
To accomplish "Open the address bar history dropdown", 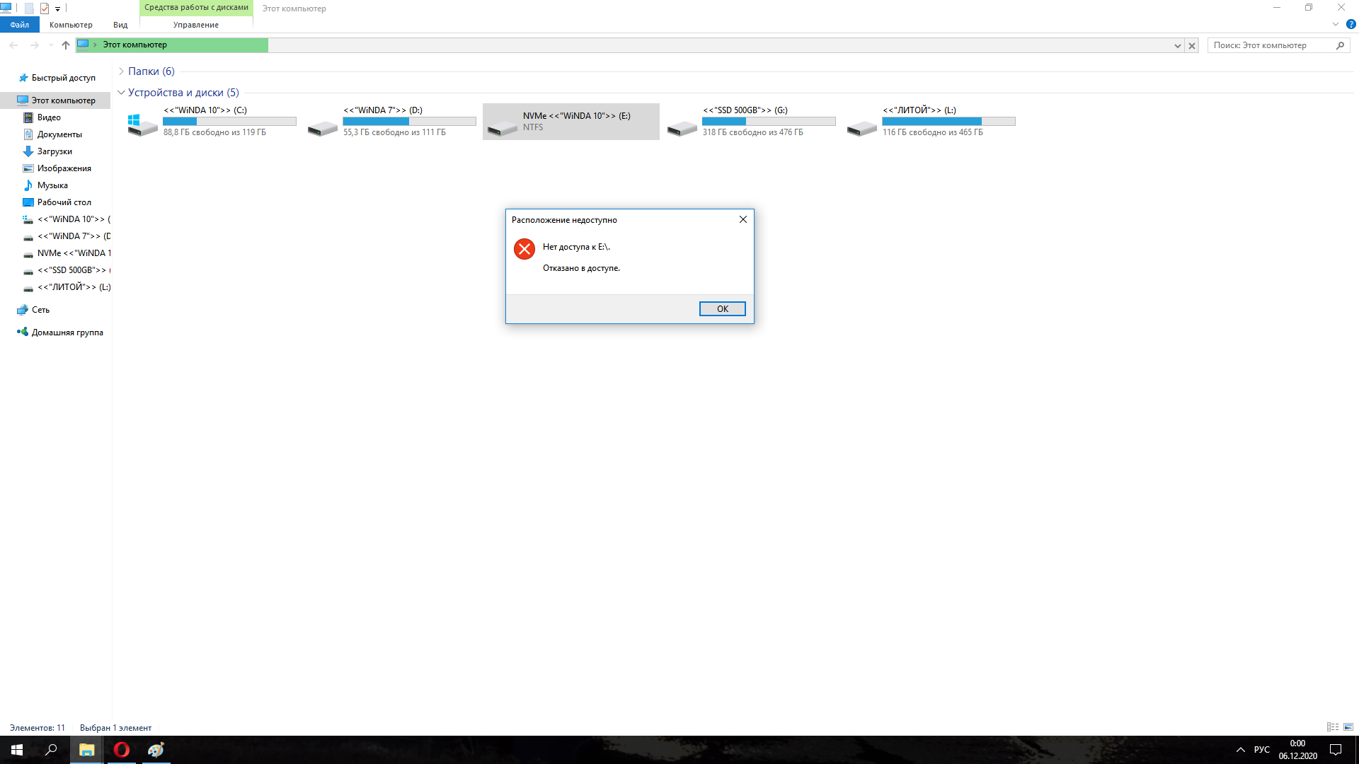I will (x=1177, y=45).
